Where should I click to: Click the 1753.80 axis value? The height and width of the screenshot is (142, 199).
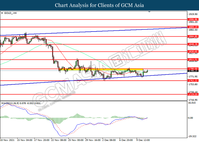click(x=193, y=84)
